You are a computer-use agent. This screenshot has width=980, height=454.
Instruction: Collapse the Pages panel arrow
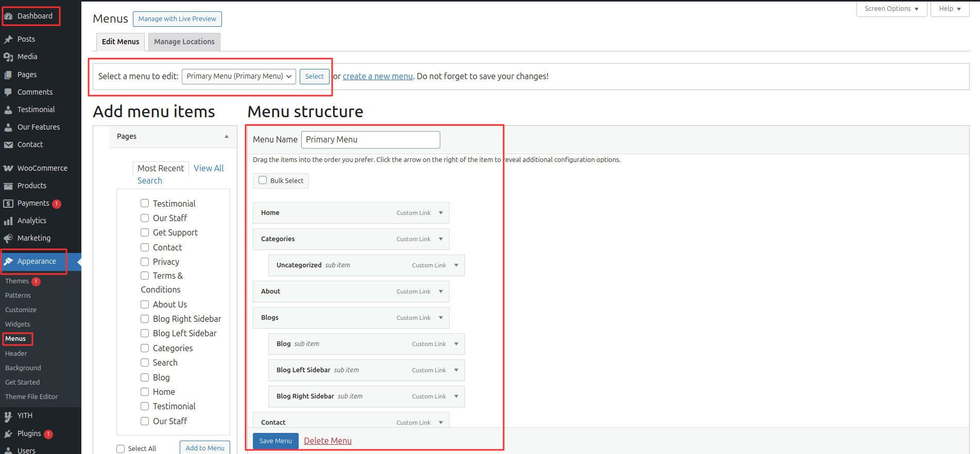227,136
